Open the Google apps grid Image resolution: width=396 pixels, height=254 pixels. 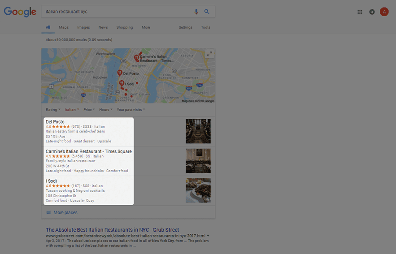[x=360, y=12]
